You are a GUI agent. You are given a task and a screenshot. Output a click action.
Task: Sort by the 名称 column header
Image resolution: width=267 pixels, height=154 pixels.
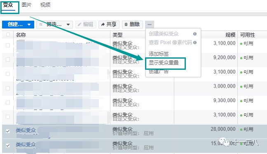[21, 35]
